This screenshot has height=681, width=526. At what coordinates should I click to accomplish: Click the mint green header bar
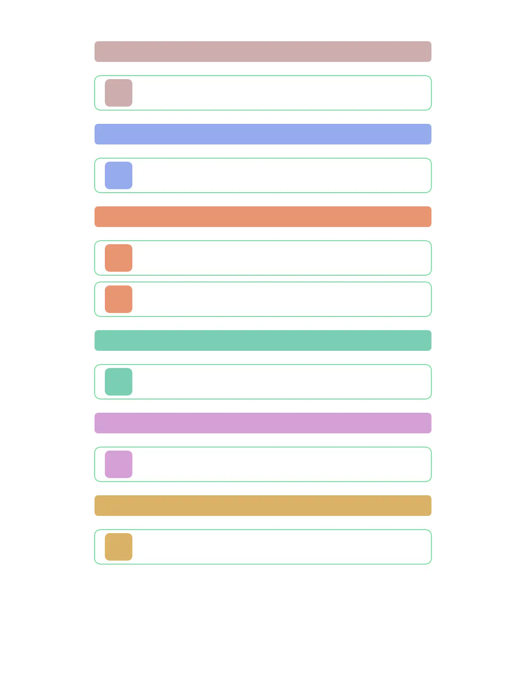[263, 340]
